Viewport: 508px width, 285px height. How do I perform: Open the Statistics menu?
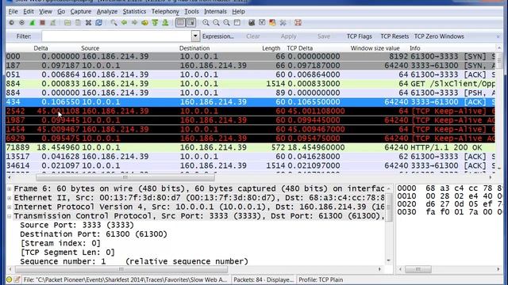(x=134, y=12)
